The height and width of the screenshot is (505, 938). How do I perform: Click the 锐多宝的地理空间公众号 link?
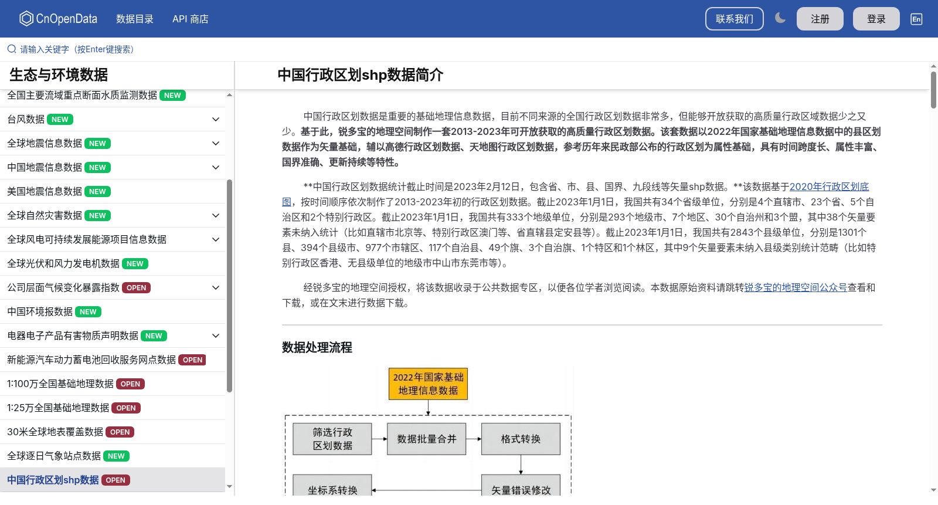coord(796,287)
